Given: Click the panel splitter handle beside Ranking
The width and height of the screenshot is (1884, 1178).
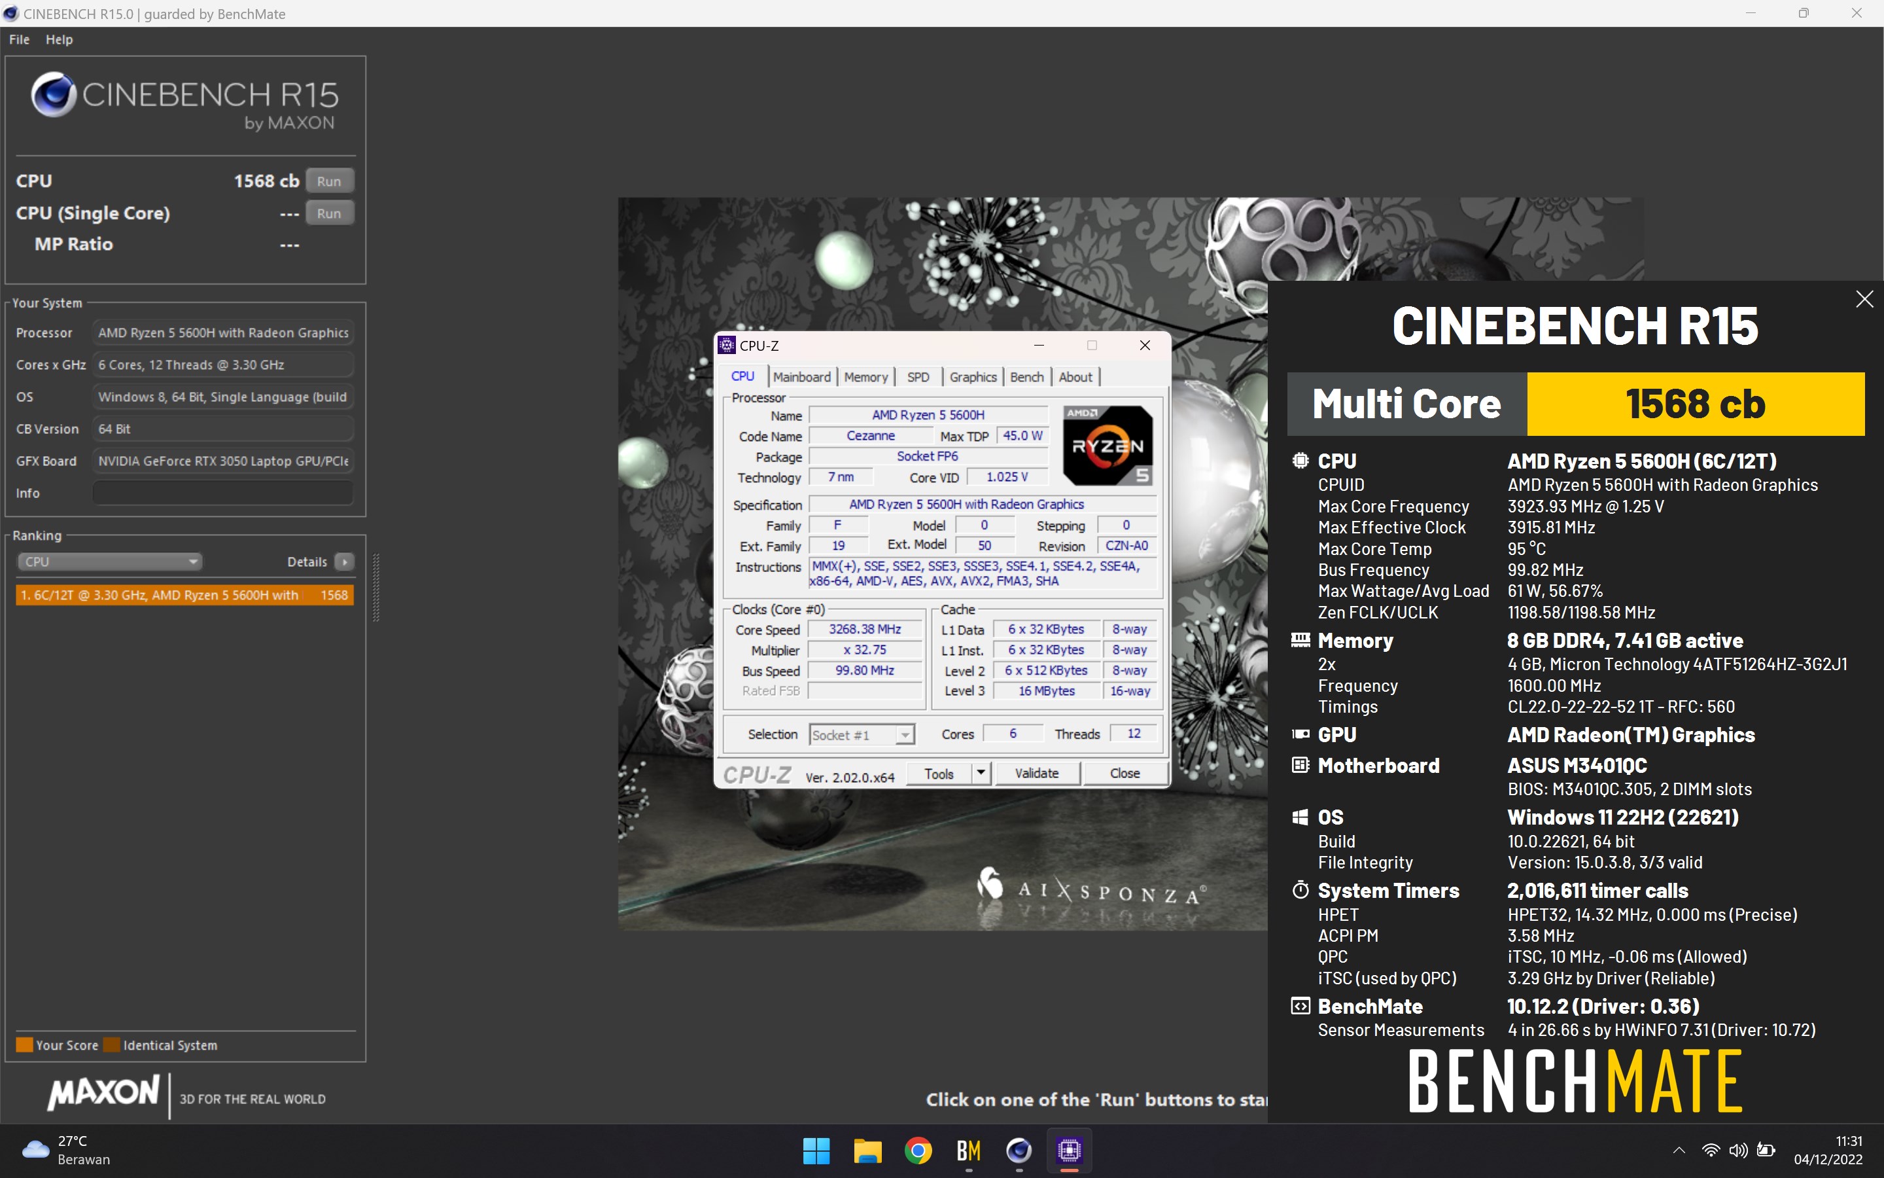Looking at the screenshot, I should point(376,588).
